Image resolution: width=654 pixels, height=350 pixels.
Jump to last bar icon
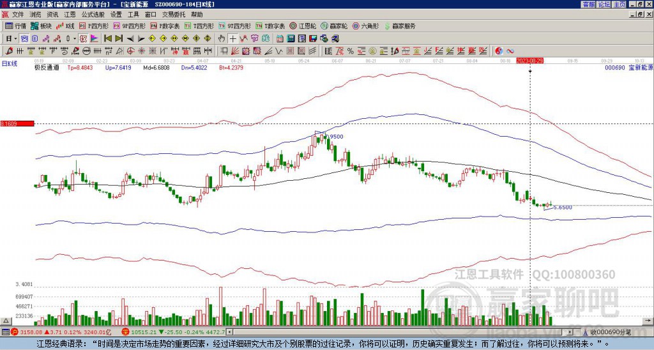tap(118, 39)
